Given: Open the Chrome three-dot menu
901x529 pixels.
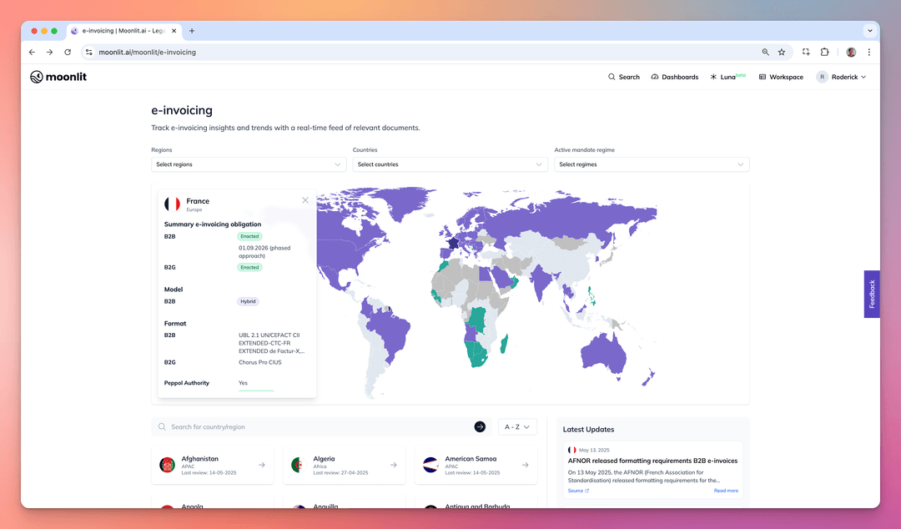Looking at the screenshot, I should coord(868,52).
